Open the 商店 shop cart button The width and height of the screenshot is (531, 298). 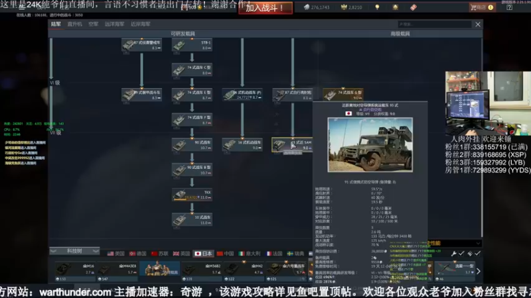[x=482, y=7]
